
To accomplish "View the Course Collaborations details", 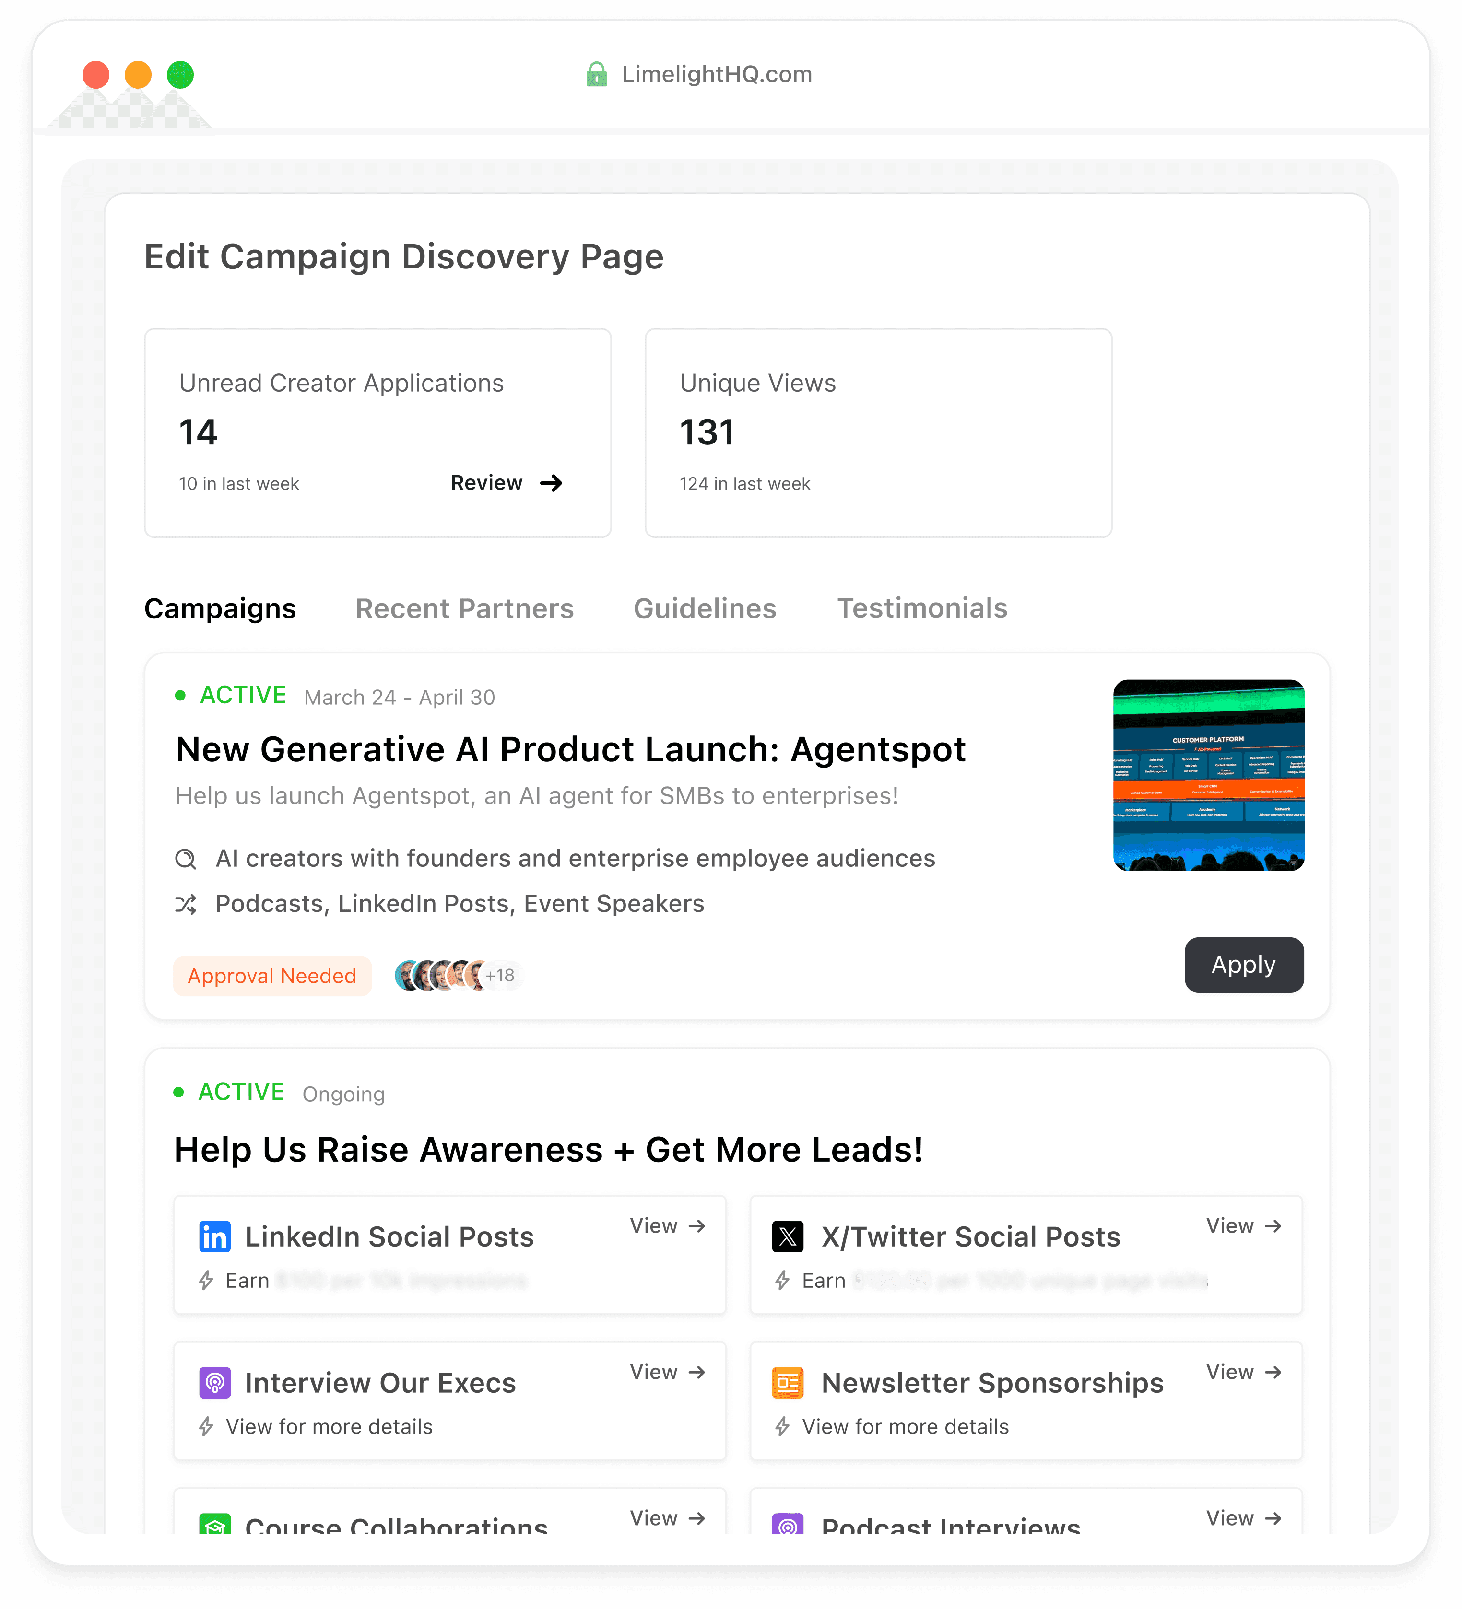I will [x=668, y=1518].
